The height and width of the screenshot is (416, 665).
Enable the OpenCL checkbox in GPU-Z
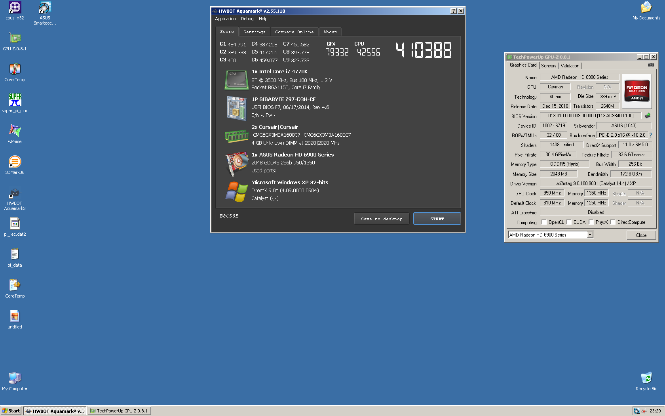click(544, 222)
